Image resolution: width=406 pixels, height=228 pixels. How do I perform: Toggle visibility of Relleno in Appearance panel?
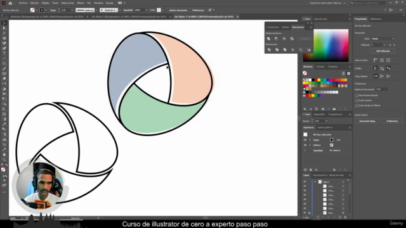point(305,145)
